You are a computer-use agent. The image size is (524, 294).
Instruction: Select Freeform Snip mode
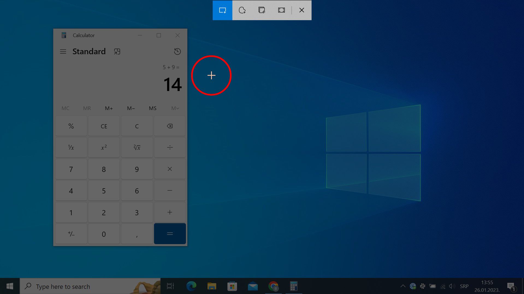tap(242, 10)
